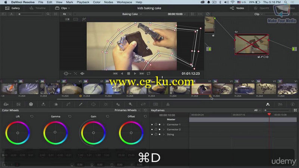299x168 pixels.
Task: Select node 02 in the node editor
Action: click(x=252, y=44)
